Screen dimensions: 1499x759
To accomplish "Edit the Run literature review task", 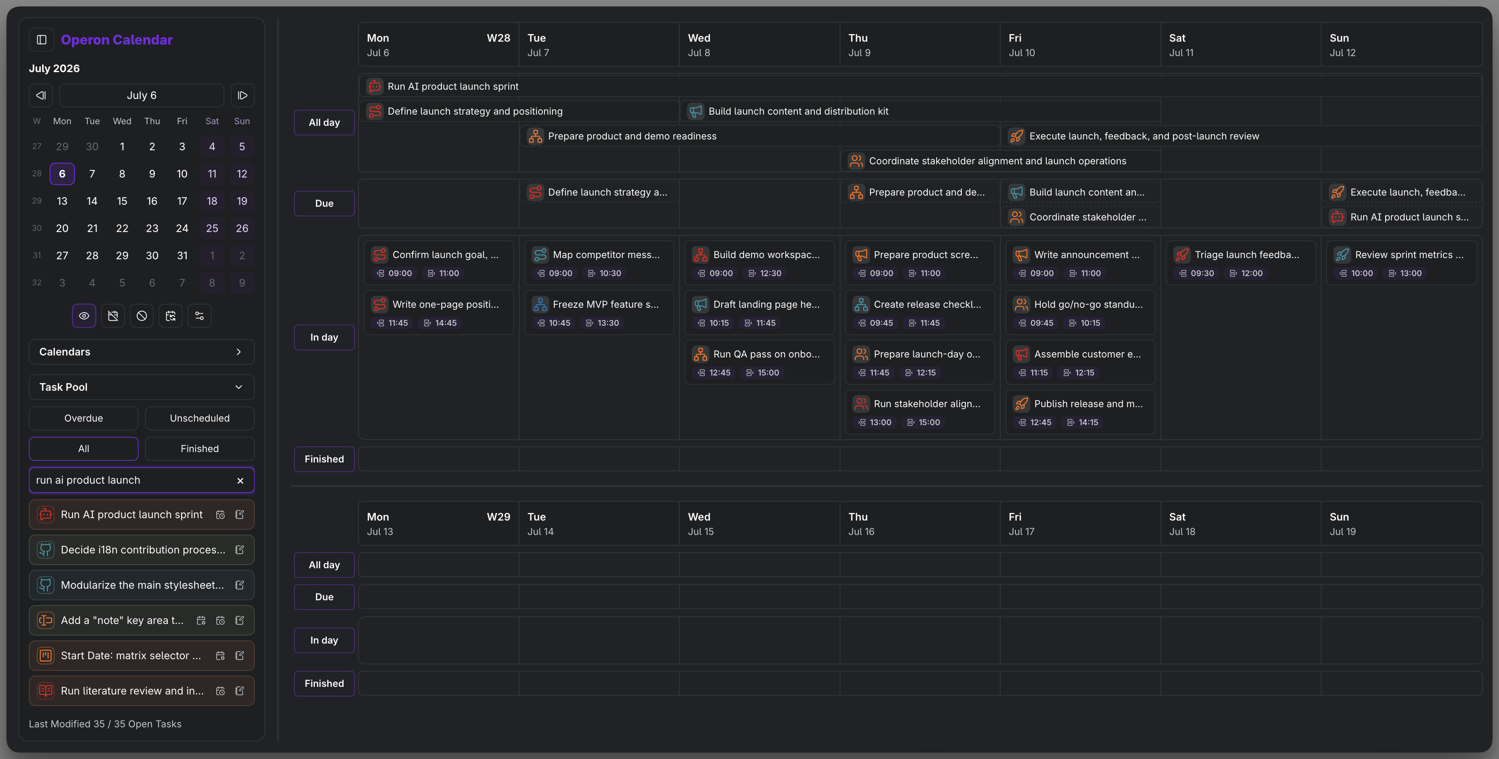I will pyautogui.click(x=239, y=691).
